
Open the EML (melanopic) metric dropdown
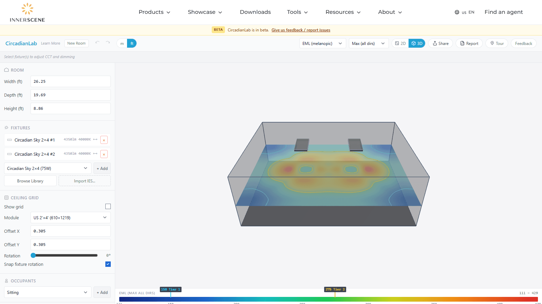(322, 43)
